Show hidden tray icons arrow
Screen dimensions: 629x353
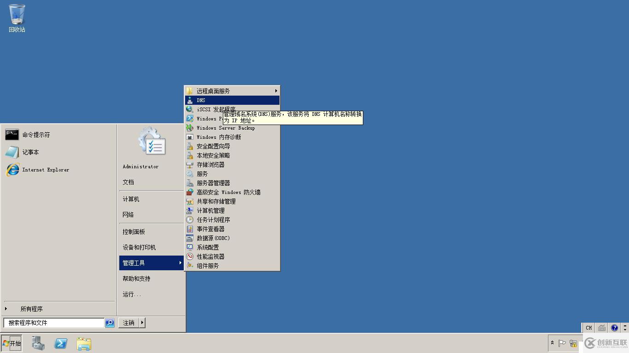coord(552,343)
